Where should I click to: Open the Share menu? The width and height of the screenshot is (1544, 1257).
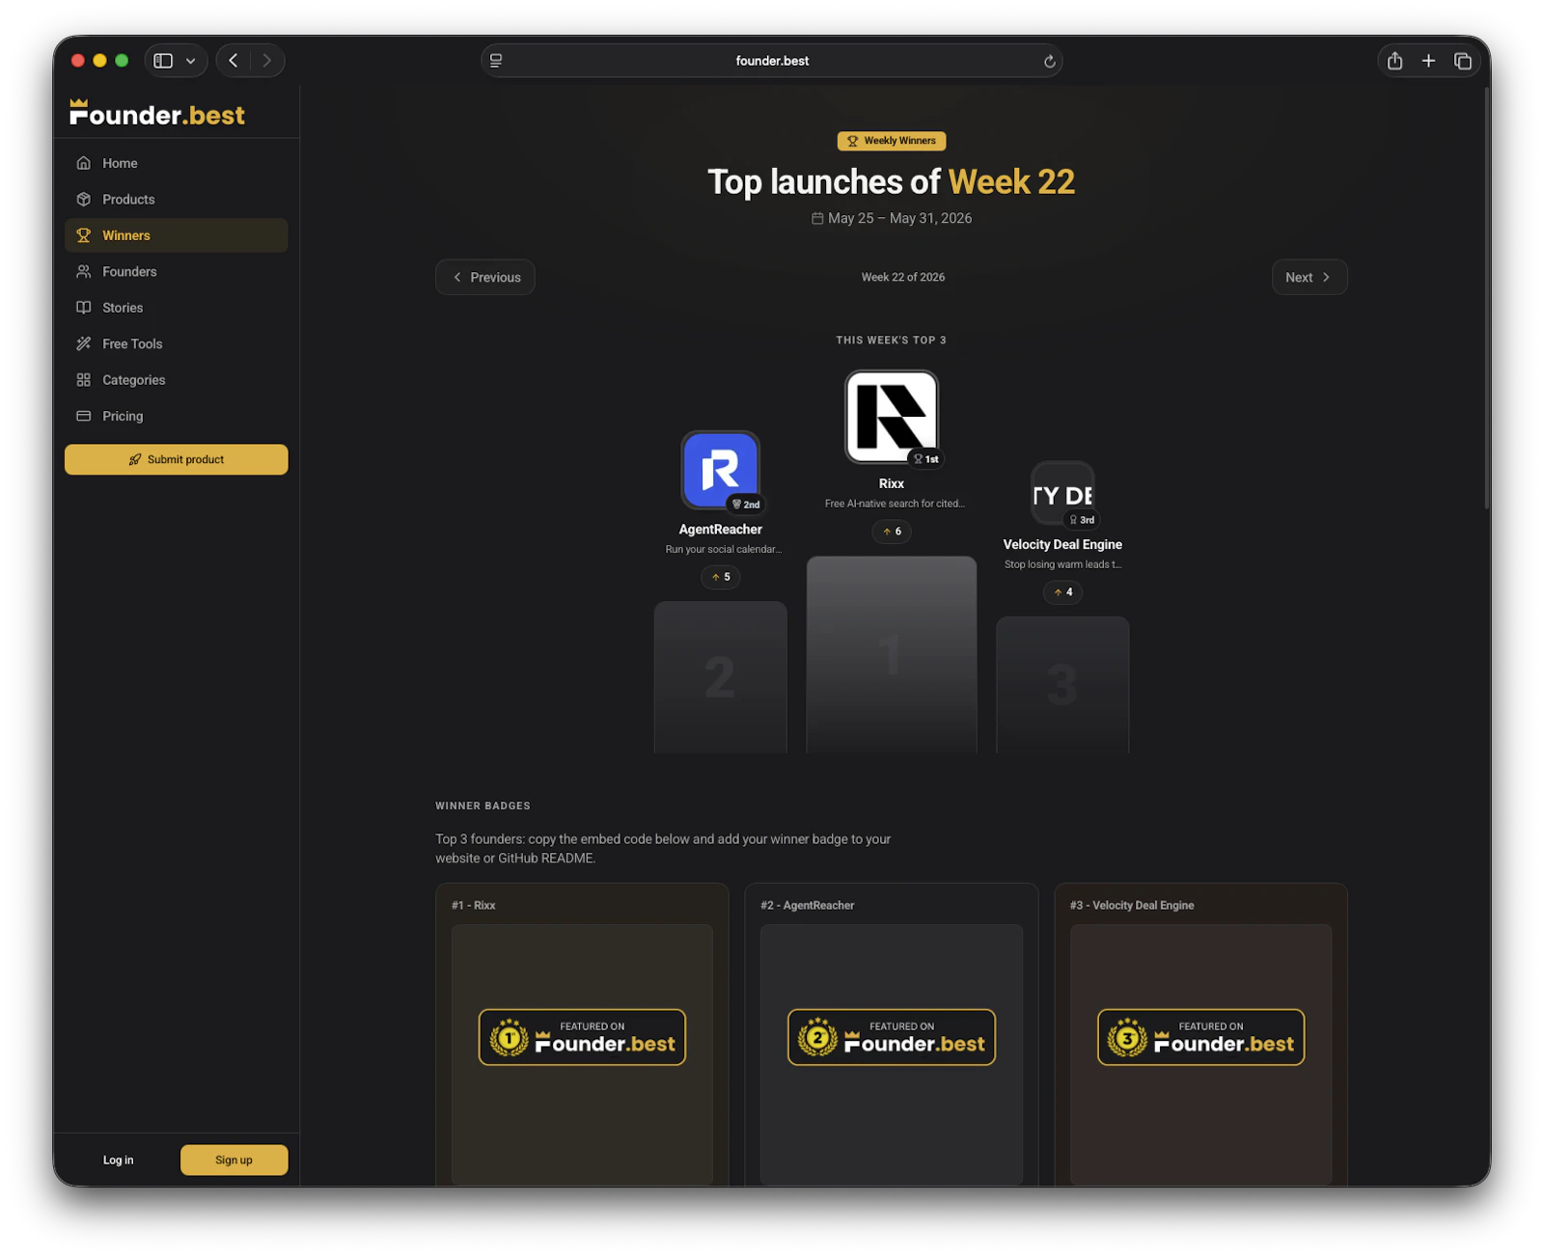point(1395,61)
